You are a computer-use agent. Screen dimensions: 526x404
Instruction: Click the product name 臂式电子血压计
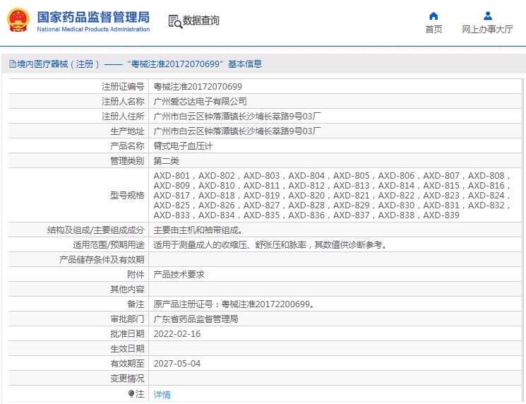(183, 146)
